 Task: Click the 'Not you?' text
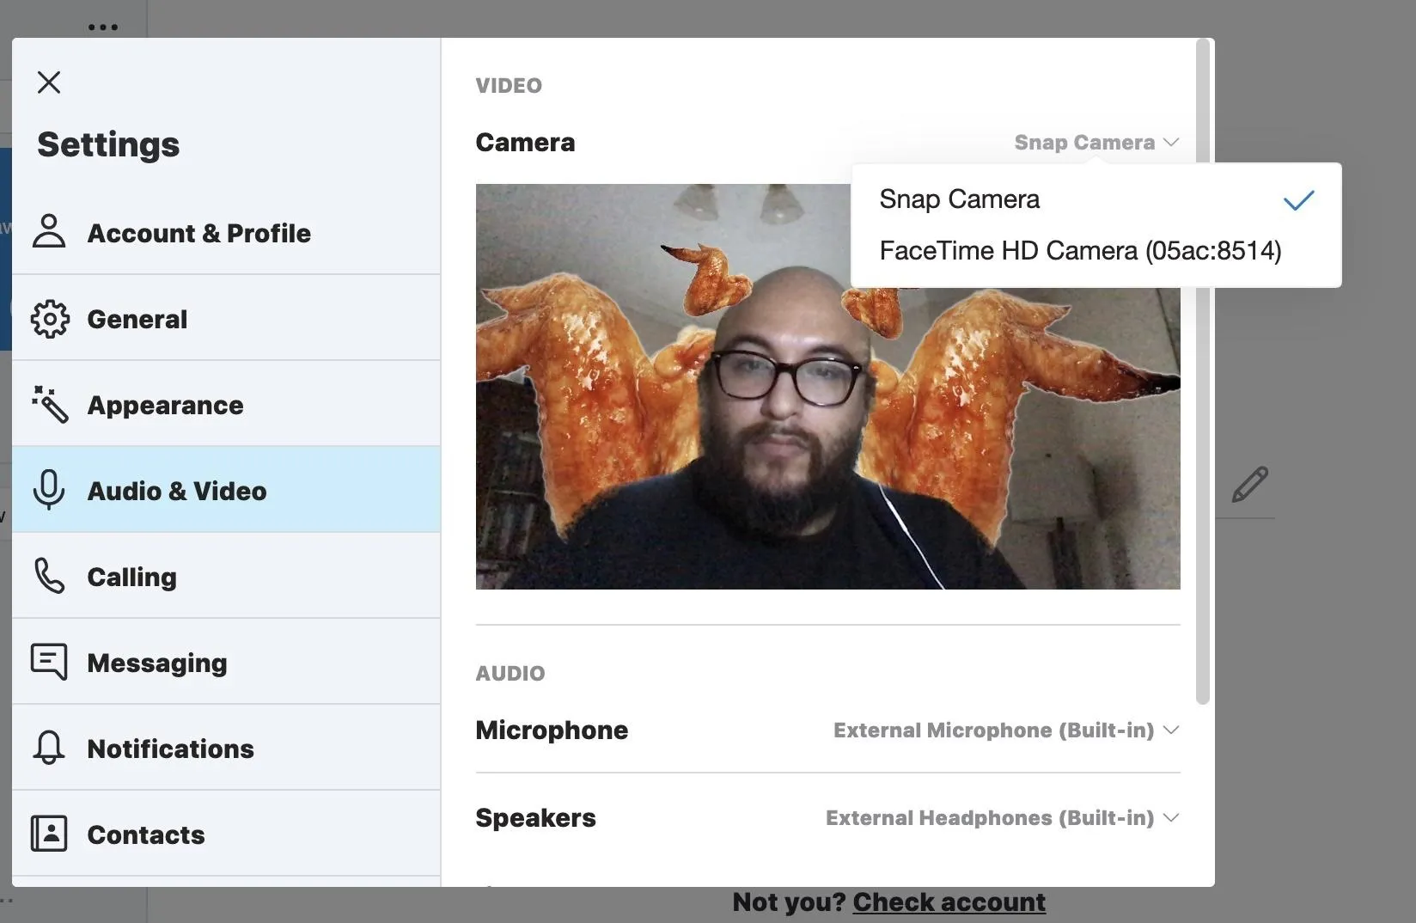coord(790,902)
